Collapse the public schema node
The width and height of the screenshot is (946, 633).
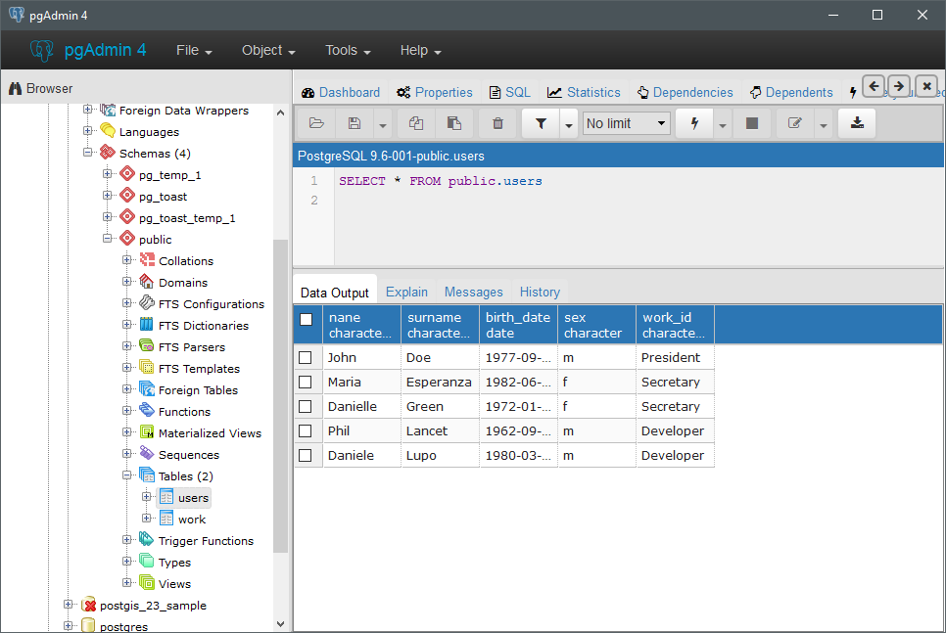pyautogui.click(x=108, y=239)
